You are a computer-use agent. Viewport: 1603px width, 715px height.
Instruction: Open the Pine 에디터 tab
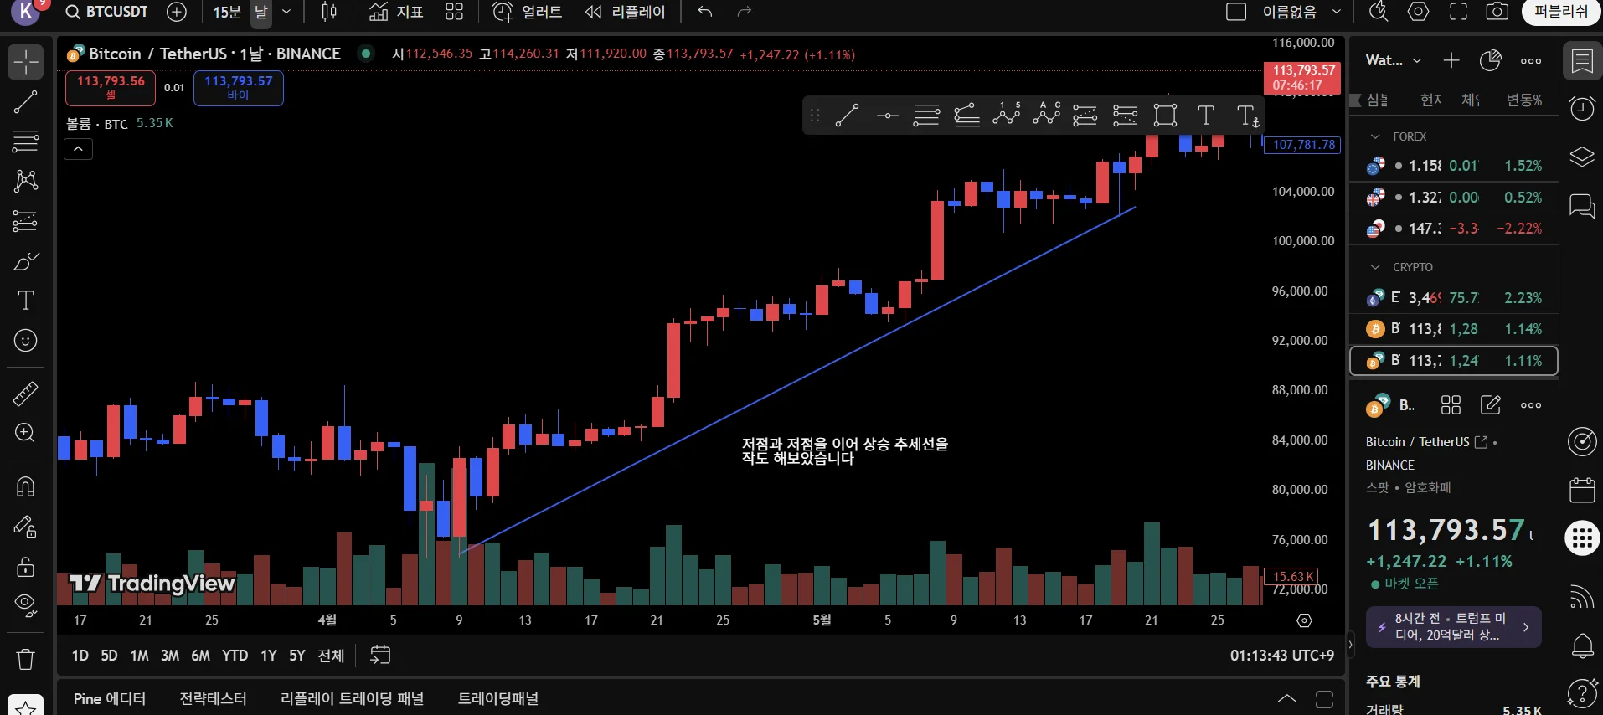click(x=110, y=699)
